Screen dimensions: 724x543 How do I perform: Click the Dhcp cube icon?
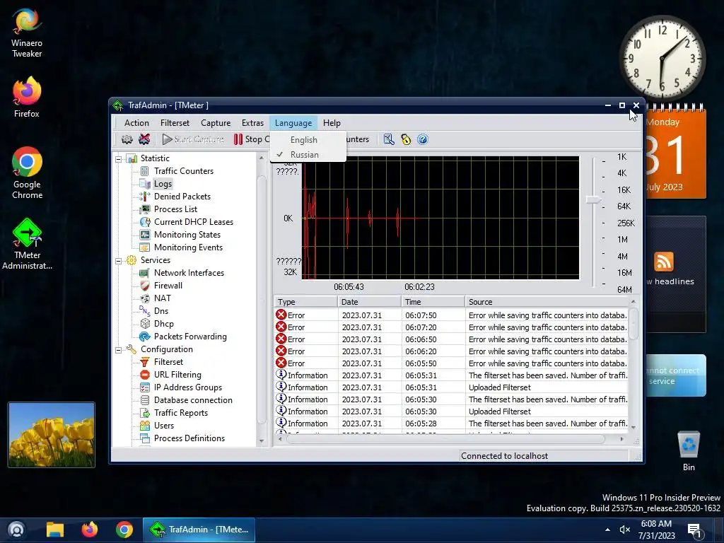click(x=145, y=324)
